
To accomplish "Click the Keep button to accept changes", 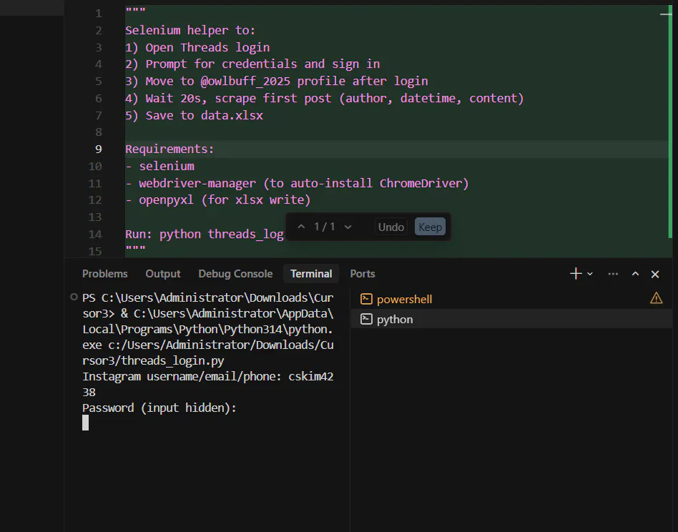I will 430,227.
